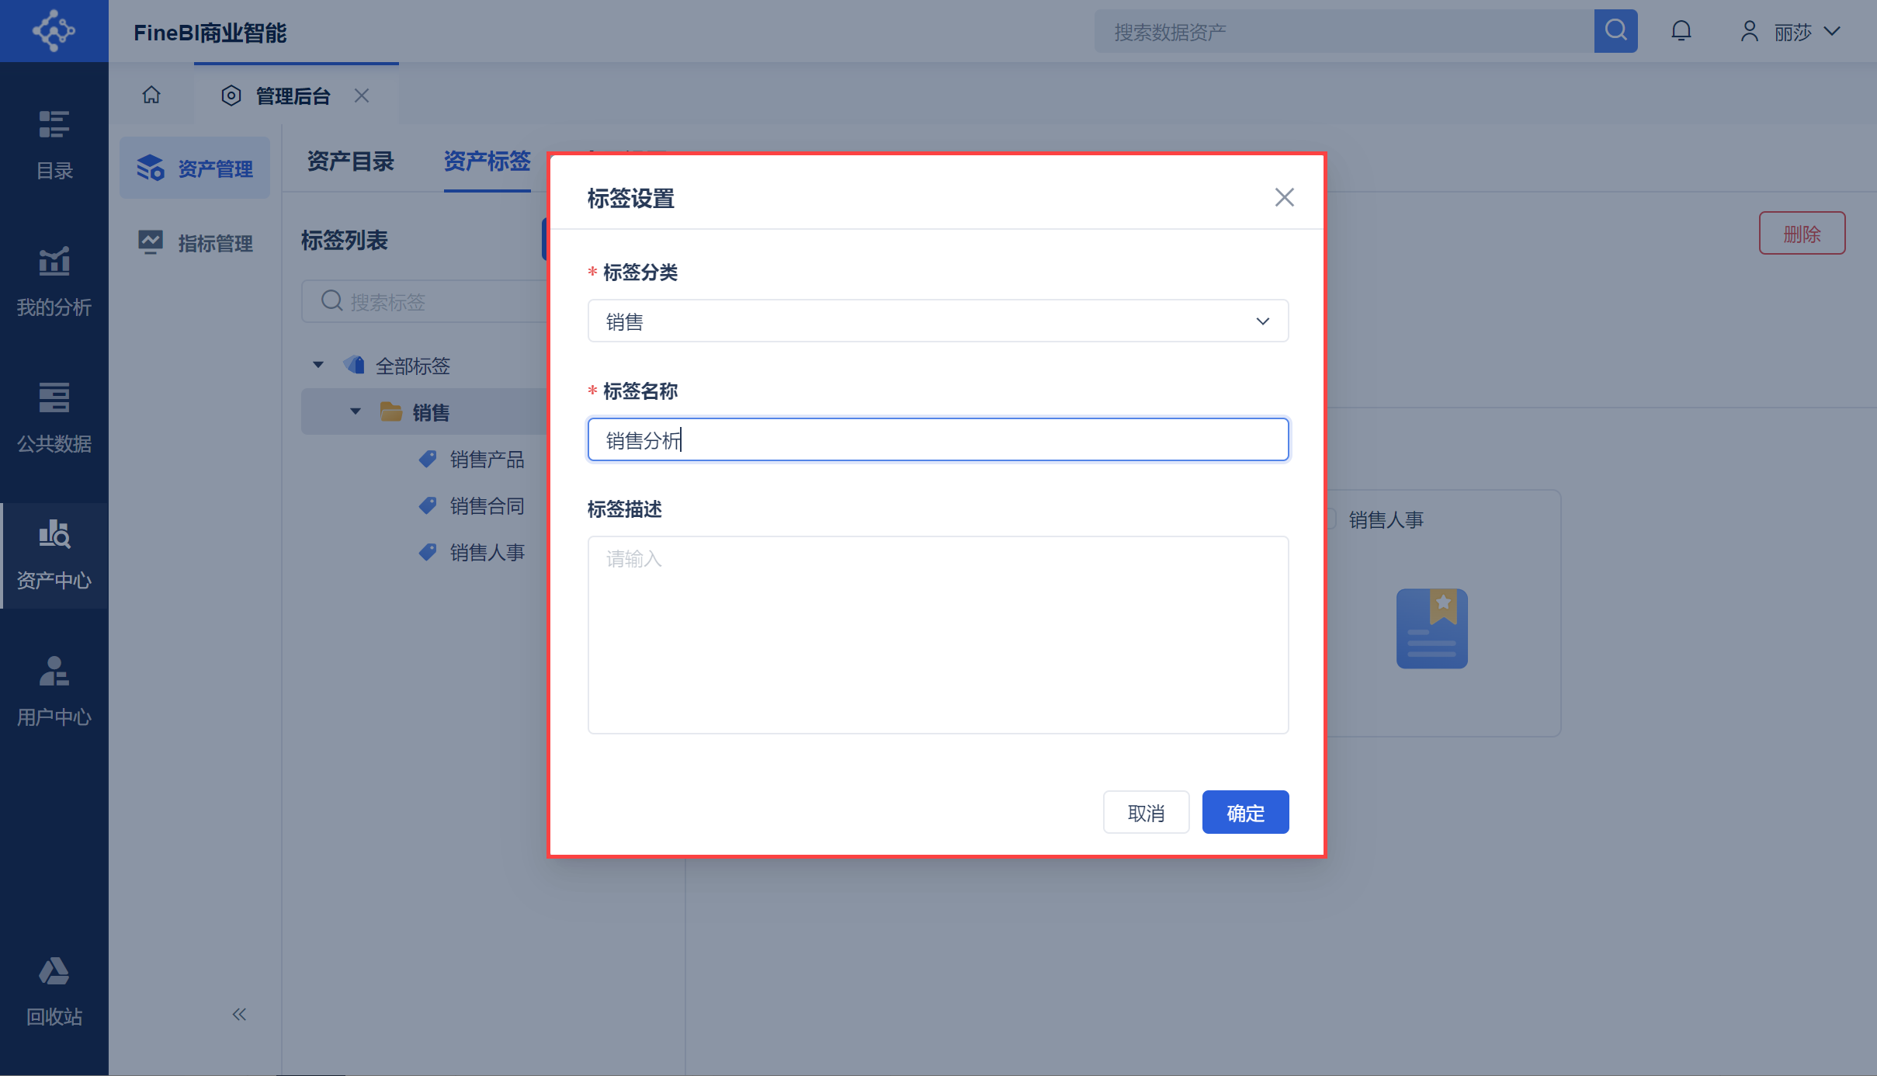Collapse the 全部标签 tree node
This screenshot has width=1877, height=1076.
click(318, 365)
